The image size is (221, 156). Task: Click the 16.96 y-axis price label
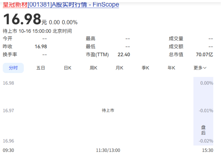click(8, 141)
